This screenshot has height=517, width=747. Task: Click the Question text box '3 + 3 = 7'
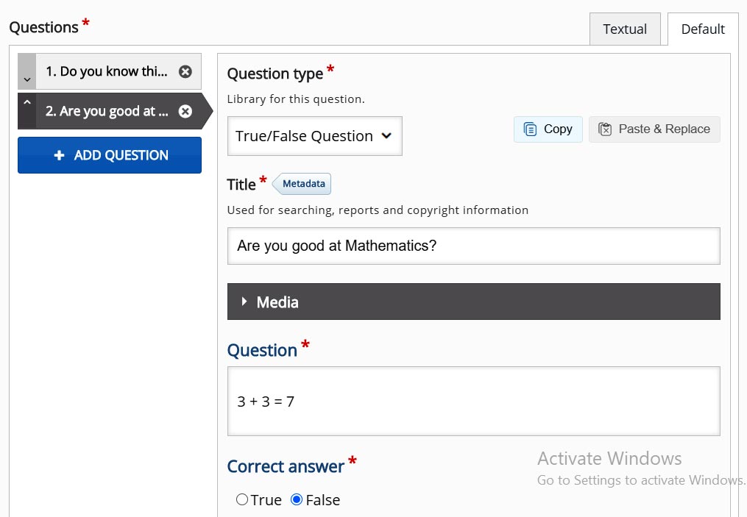click(x=473, y=401)
